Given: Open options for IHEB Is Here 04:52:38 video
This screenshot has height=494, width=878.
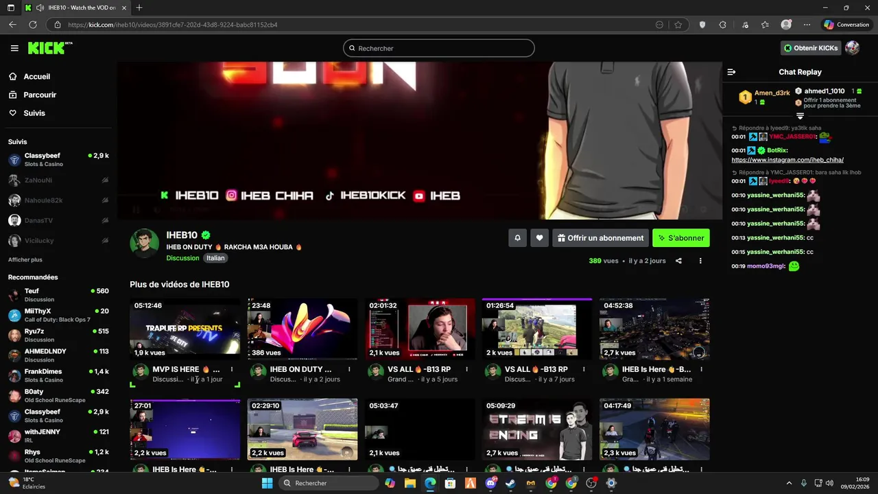Looking at the screenshot, I should click(x=701, y=369).
